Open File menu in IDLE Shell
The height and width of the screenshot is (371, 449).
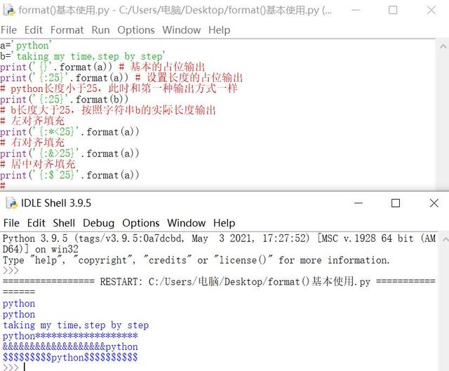(11, 223)
